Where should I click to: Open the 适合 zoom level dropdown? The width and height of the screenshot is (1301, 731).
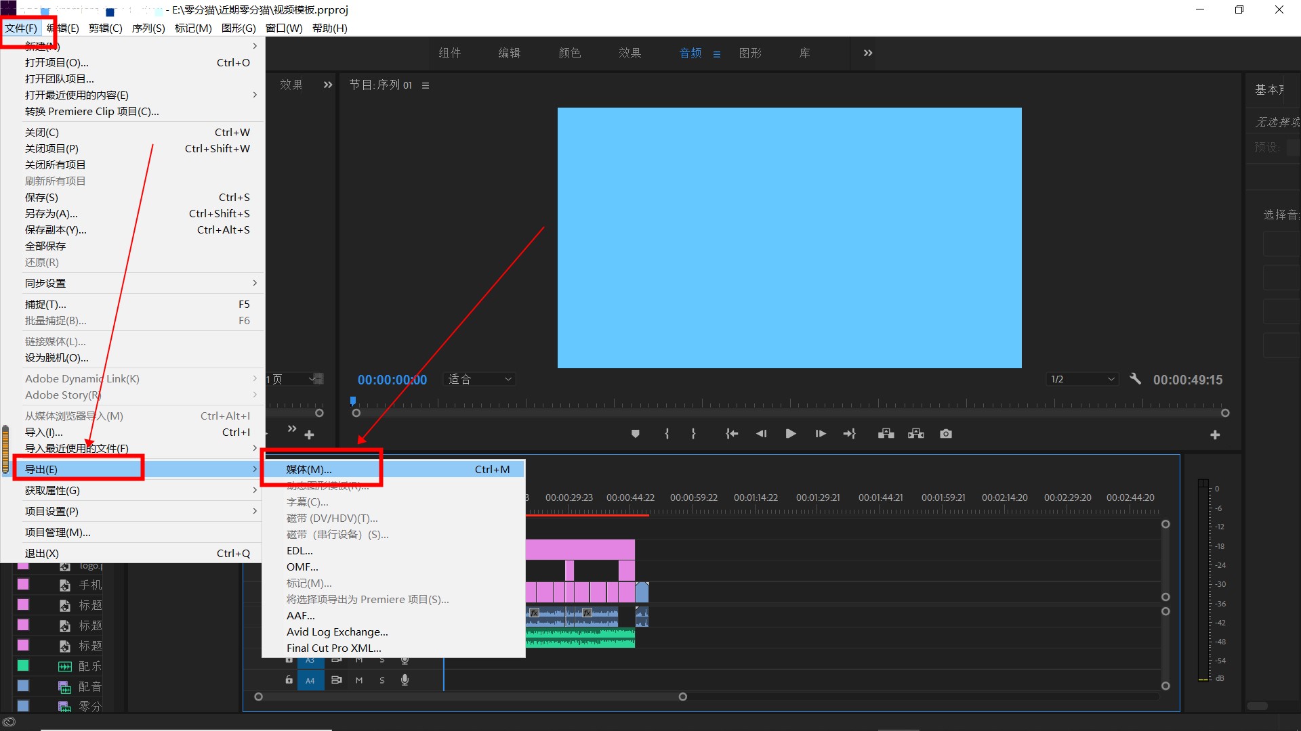(479, 379)
